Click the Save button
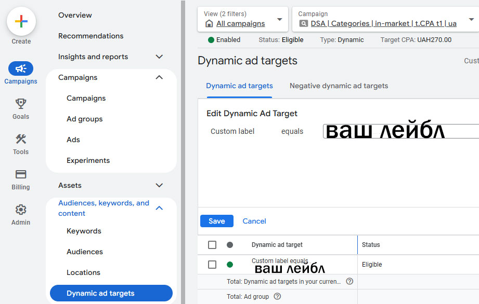The height and width of the screenshot is (304, 479). (x=216, y=221)
